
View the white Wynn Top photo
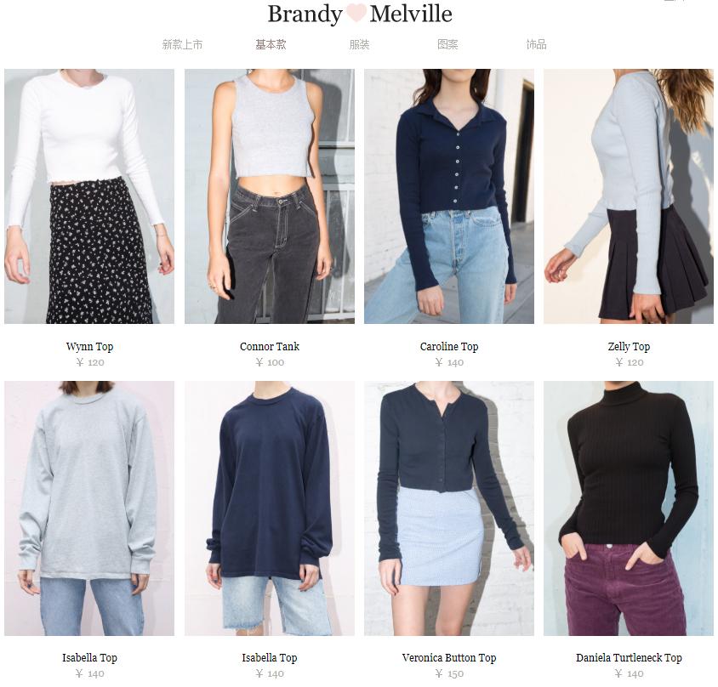89,196
